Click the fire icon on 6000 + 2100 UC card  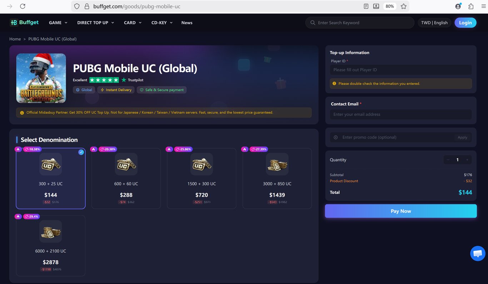point(18,217)
